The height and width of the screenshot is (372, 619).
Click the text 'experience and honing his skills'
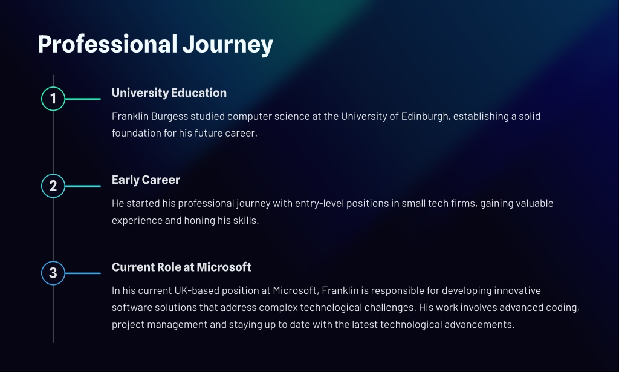tap(185, 220)
